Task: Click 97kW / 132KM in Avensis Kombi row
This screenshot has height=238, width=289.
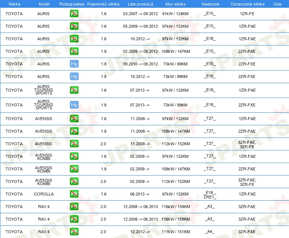Action: (175, 156)
